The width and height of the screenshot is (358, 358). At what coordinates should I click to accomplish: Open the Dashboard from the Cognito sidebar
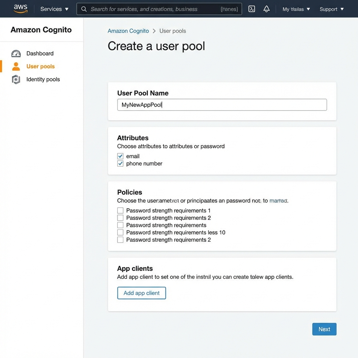[40, 53]
